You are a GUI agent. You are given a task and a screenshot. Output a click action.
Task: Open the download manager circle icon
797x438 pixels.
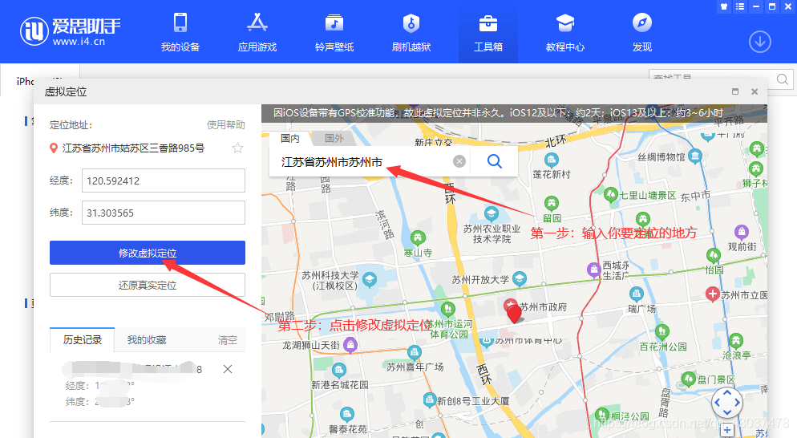click(x=760, y=42)
